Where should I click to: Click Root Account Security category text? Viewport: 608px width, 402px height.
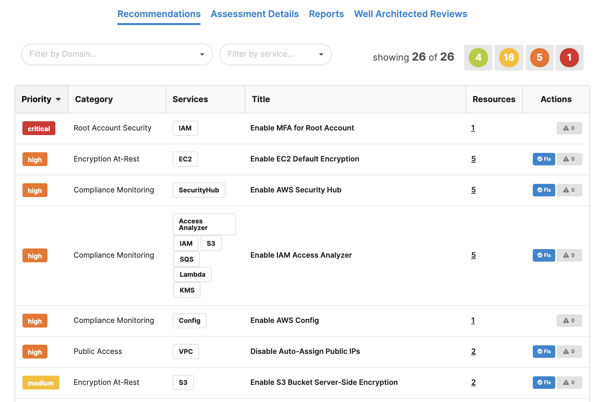[112, 128]
